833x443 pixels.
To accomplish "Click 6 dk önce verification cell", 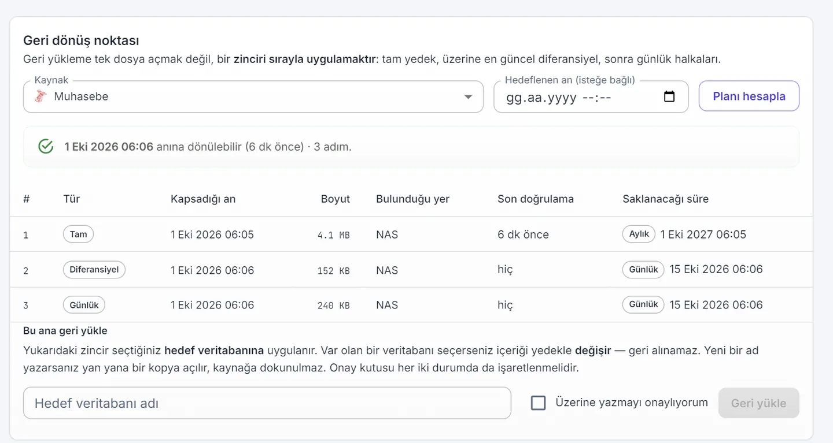I will 523,234.
